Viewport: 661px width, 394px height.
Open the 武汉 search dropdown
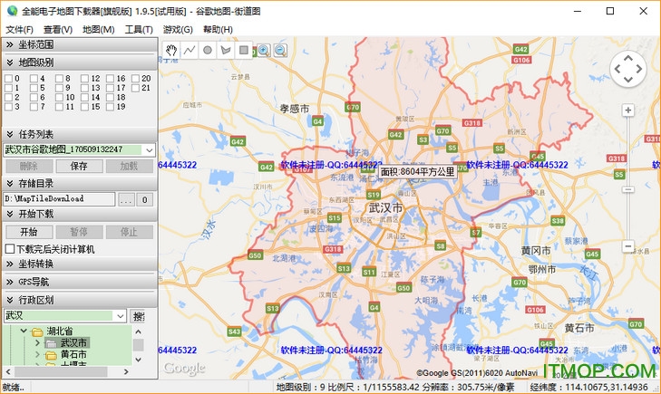(121, 316)
